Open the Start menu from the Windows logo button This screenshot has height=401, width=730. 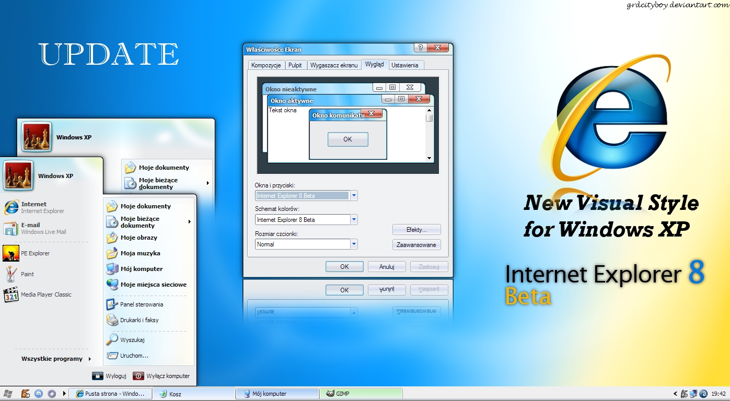point(8,394)
